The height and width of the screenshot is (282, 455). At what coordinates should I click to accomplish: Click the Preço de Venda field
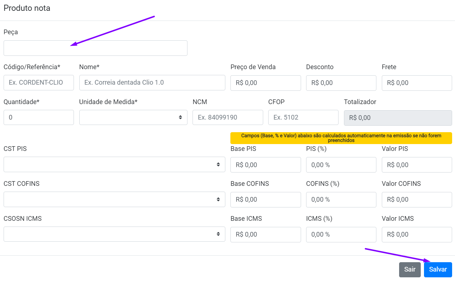pyautogui.click(x=265, y=83)
